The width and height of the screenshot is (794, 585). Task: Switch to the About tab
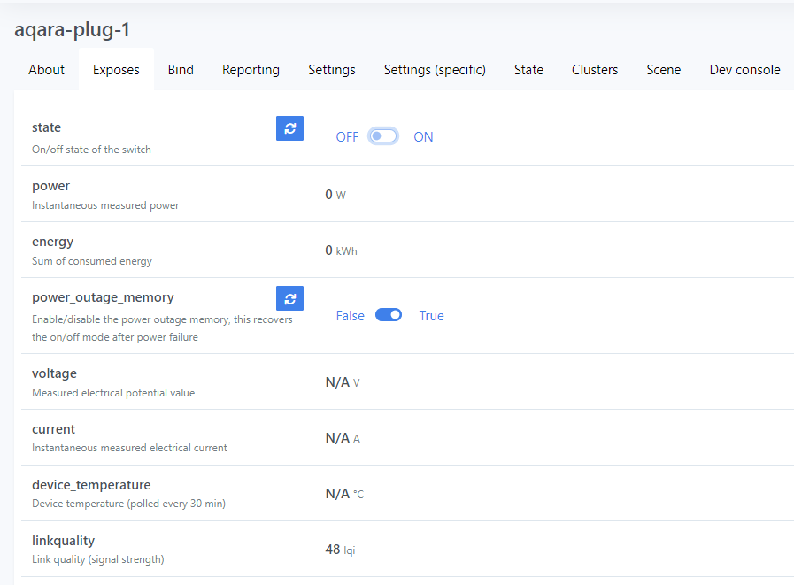coord(46,69)
